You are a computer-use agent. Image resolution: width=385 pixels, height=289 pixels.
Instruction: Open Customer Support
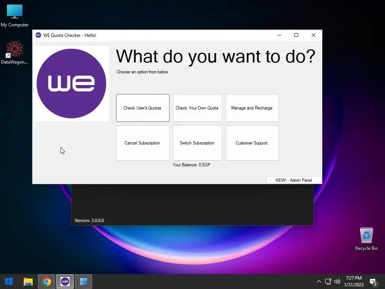[252, 143]
